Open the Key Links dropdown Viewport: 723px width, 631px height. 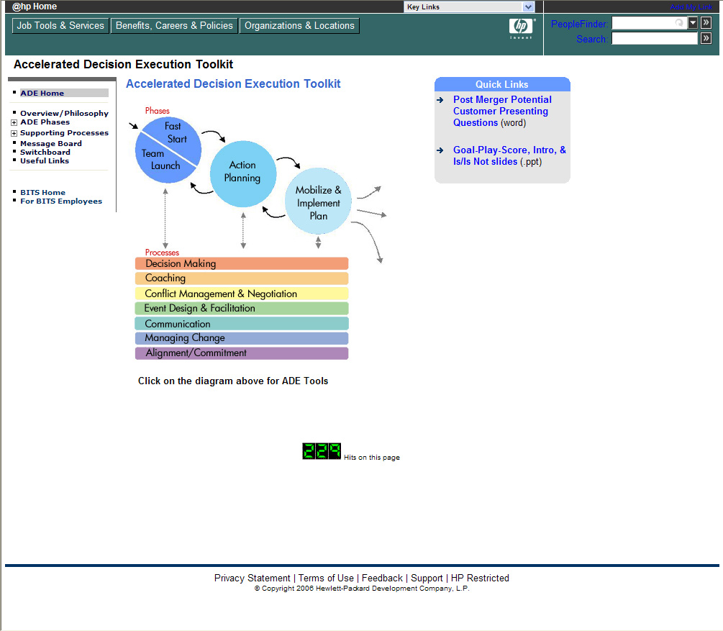click(529, 7)
